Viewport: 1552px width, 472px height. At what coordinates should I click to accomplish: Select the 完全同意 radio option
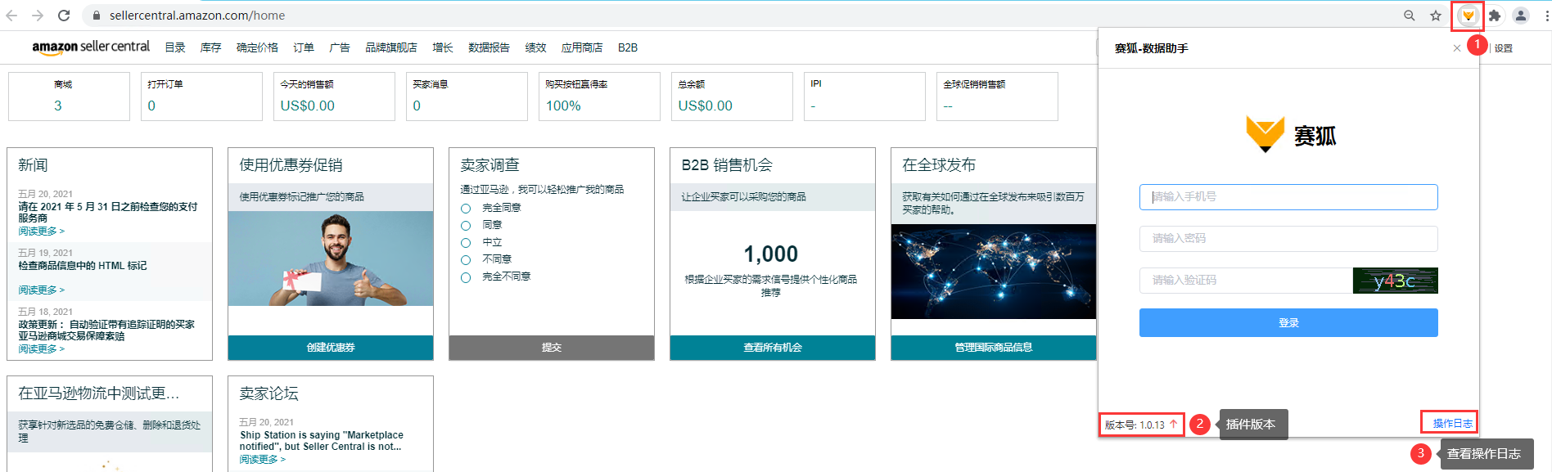coord(466,208)
